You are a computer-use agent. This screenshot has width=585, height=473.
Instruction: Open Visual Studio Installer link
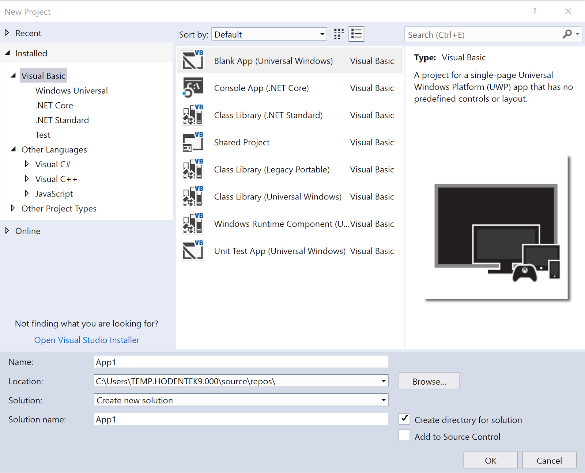87,340
